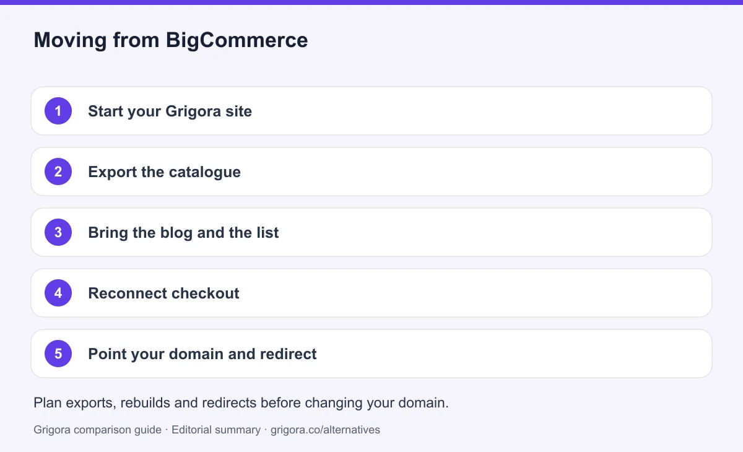The image size is (743, 452).
Task: Click Bring the blog and the list
Action: 183,233
